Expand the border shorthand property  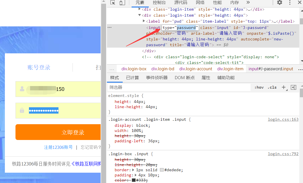[x=133, y=170]
